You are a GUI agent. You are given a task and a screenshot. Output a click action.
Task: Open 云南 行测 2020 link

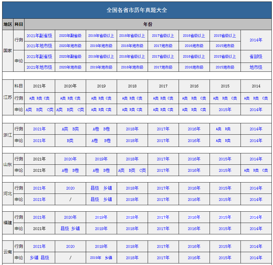coord(70,246)
